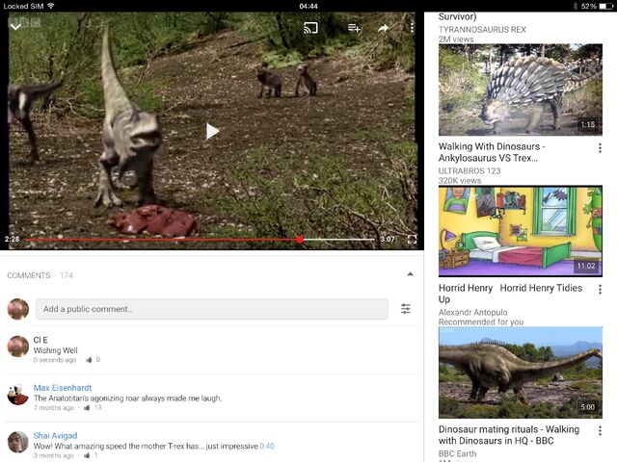This screenshot has height=462, width=617.
Task: Tap Max Eisenhardt's avatar
Action: [18, 395]
